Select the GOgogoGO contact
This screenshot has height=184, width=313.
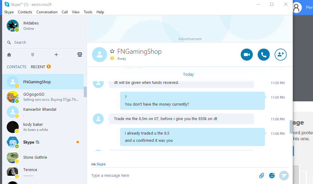pos(43,97)
